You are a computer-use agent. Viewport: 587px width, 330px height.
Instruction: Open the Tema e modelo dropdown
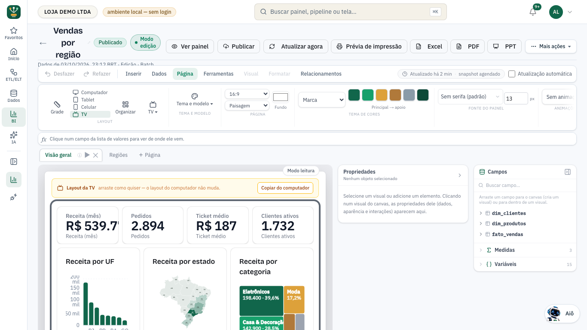pyautogui.click(x=195, y=100)
